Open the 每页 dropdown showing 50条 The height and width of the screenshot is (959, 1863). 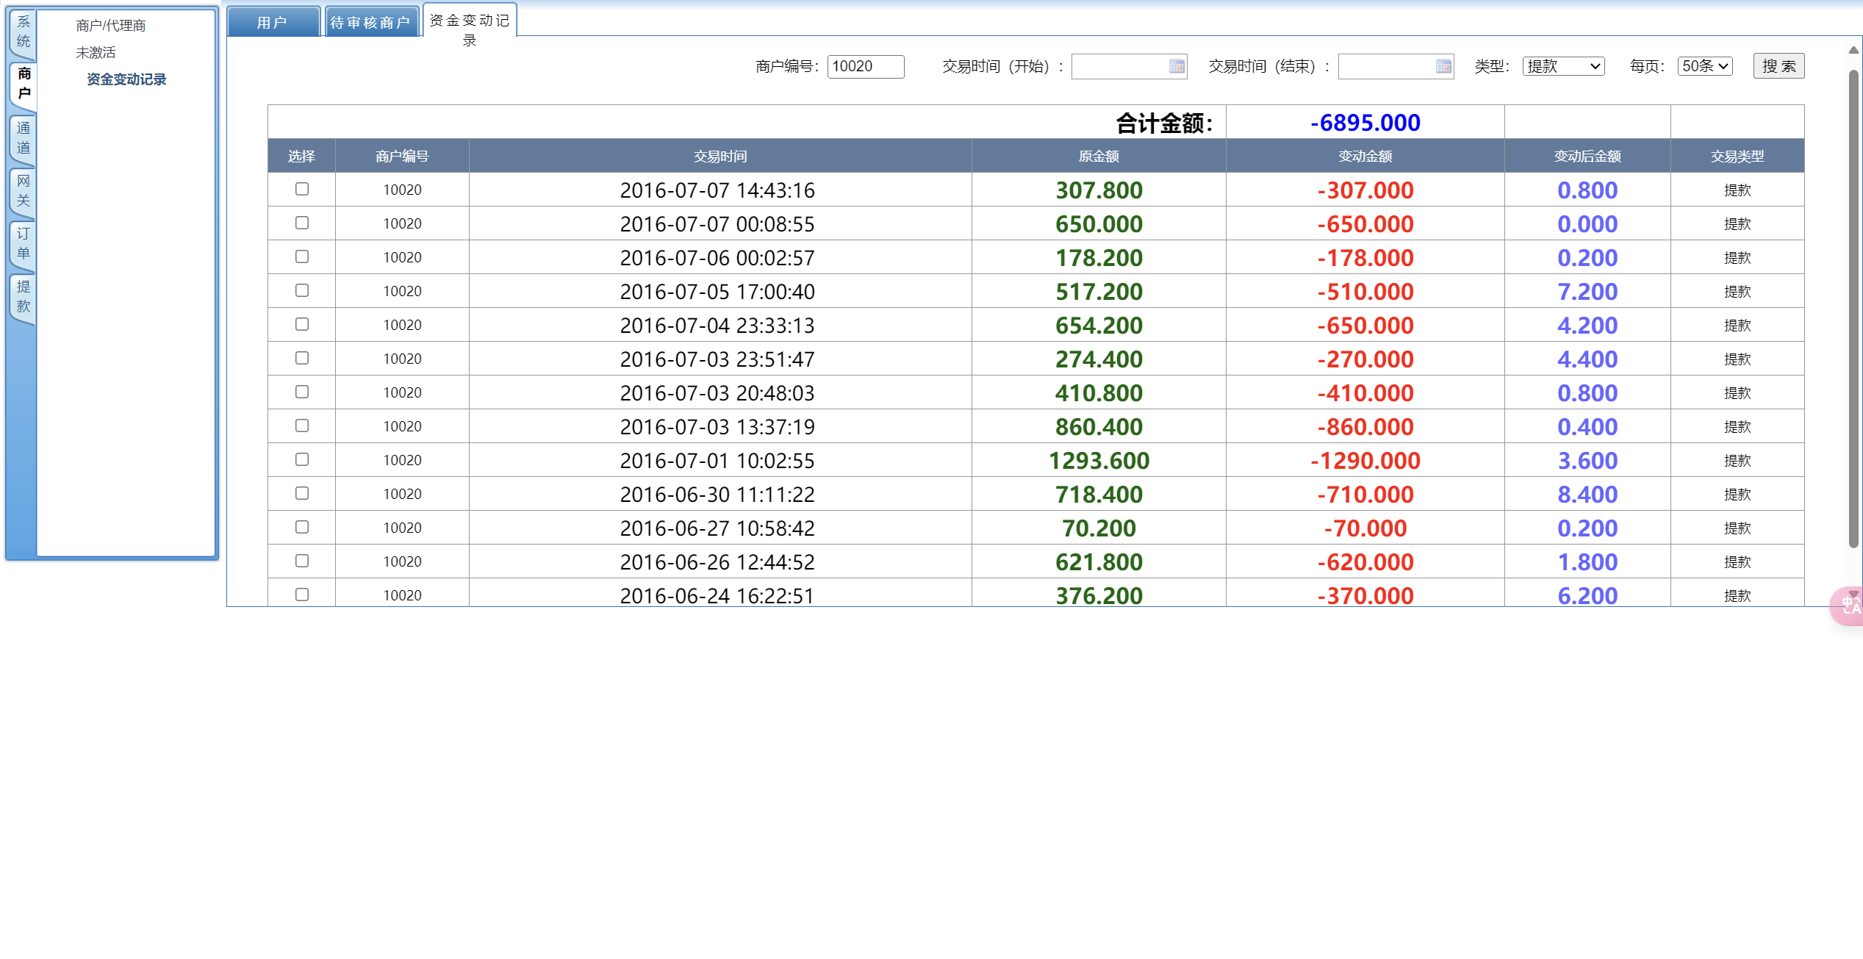[1705, 66]
